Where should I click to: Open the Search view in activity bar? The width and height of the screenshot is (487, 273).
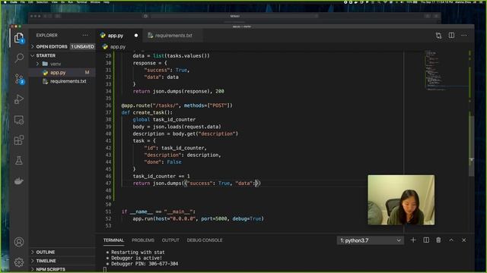(x=19, y=58)
